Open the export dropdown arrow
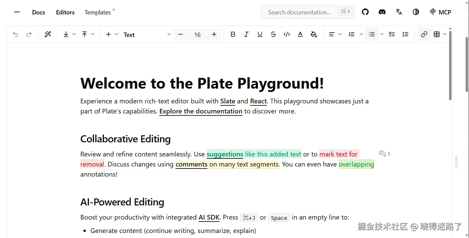Image resolution: width=469 pixels, height=238 pixels. (93, 34)
